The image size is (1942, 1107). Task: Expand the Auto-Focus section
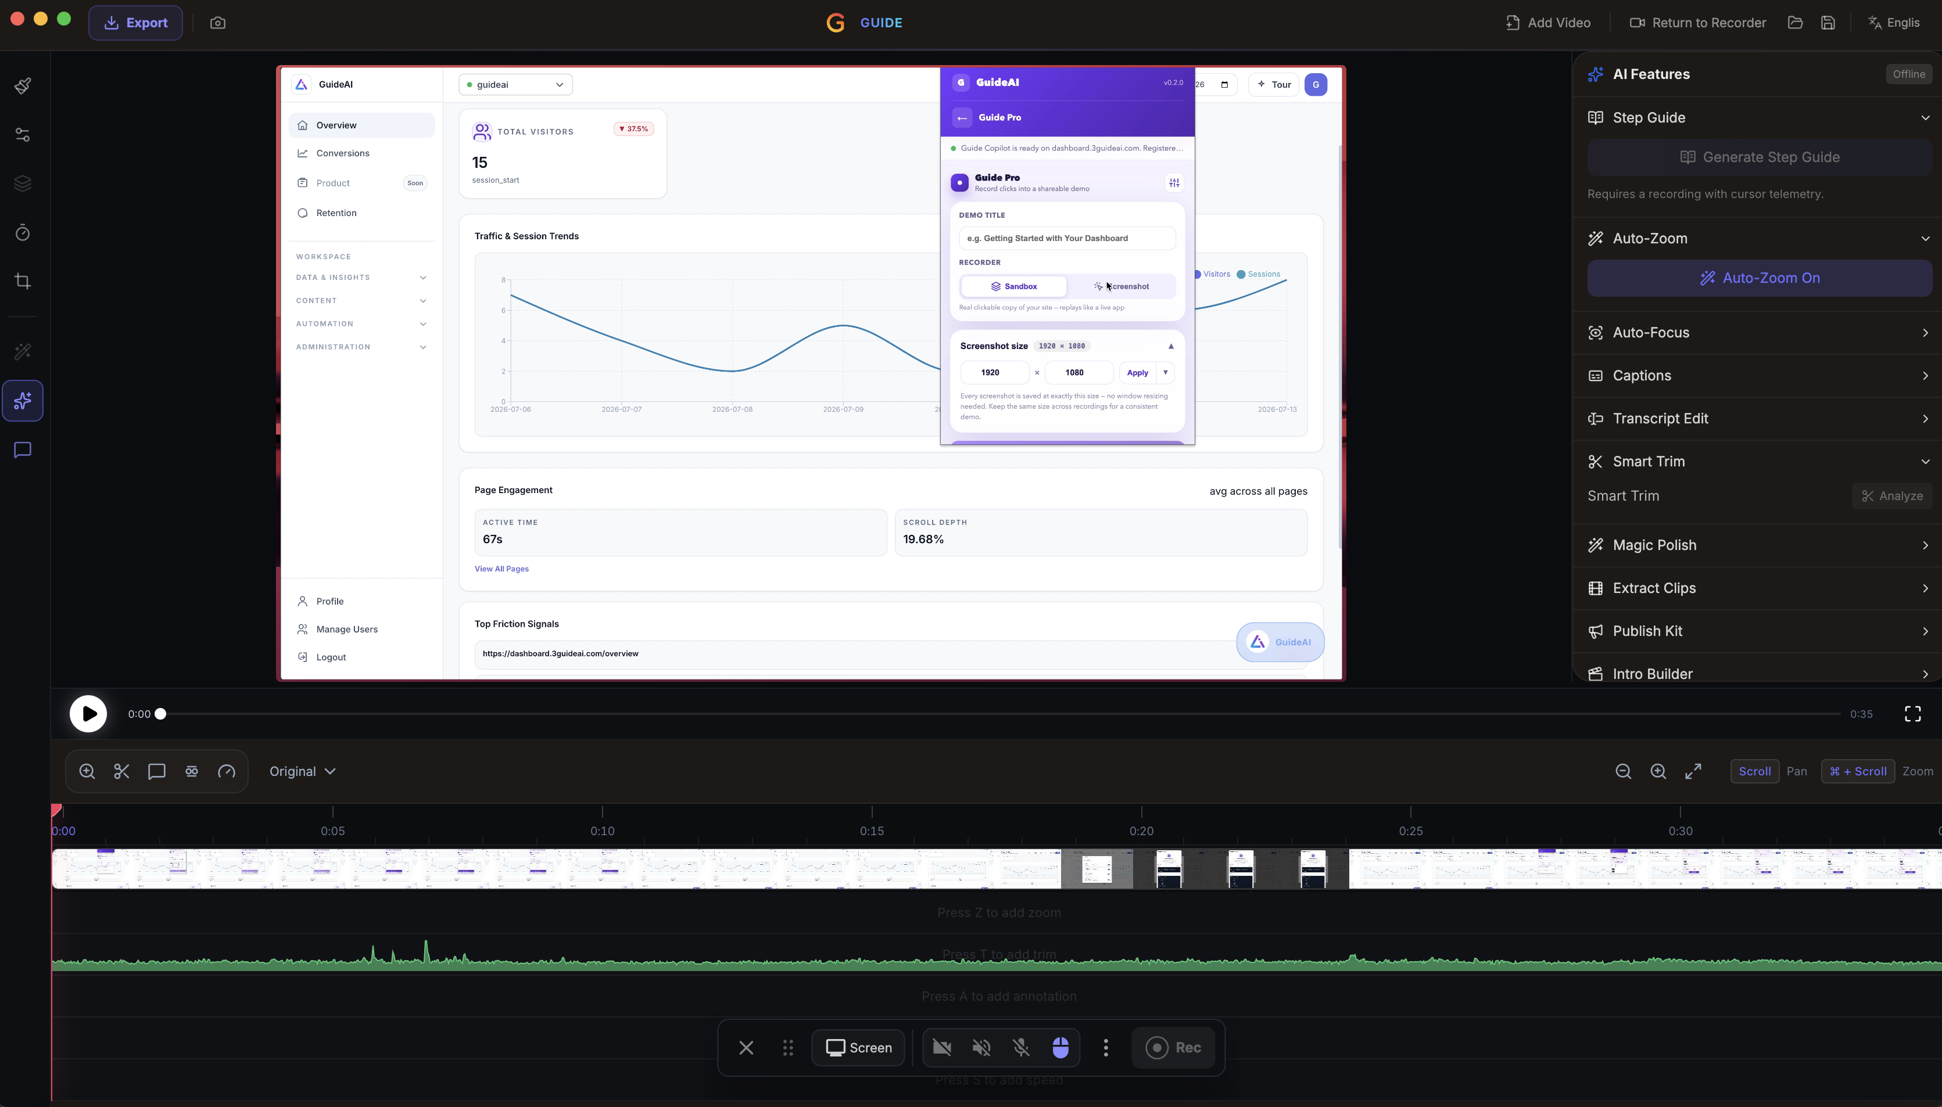pos(1760,333)
